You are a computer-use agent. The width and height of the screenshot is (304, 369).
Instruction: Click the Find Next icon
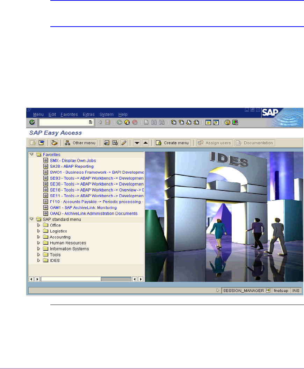tap(162, 123)
